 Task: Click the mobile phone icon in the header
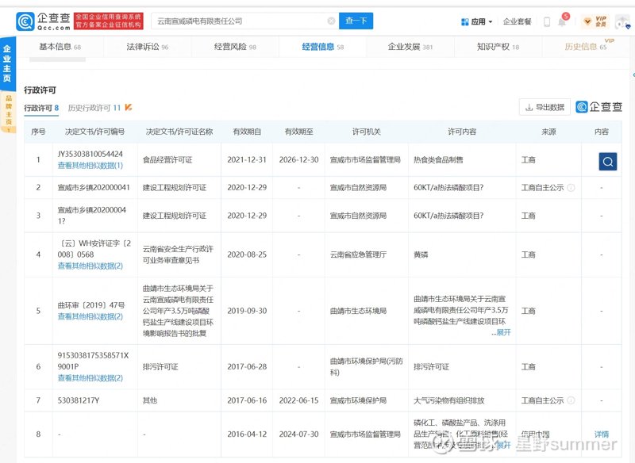[547, 22]
